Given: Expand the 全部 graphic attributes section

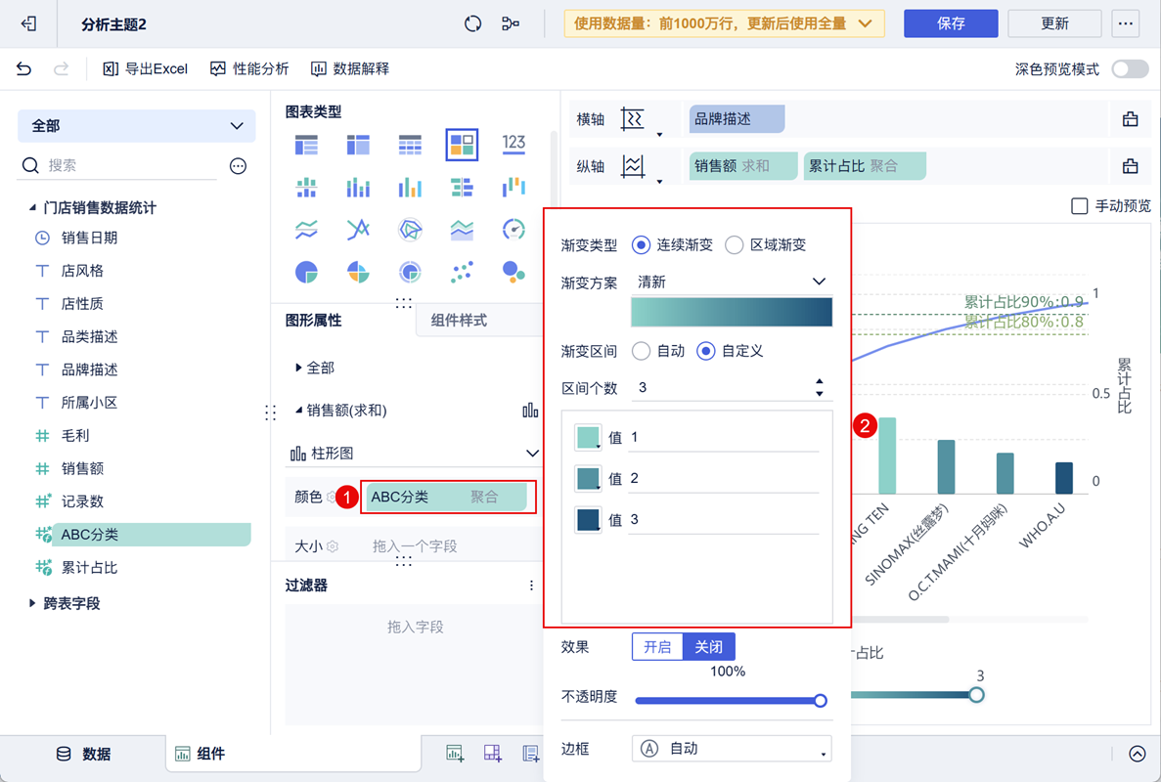Looking at the screenshot, I should coord(298,368).
